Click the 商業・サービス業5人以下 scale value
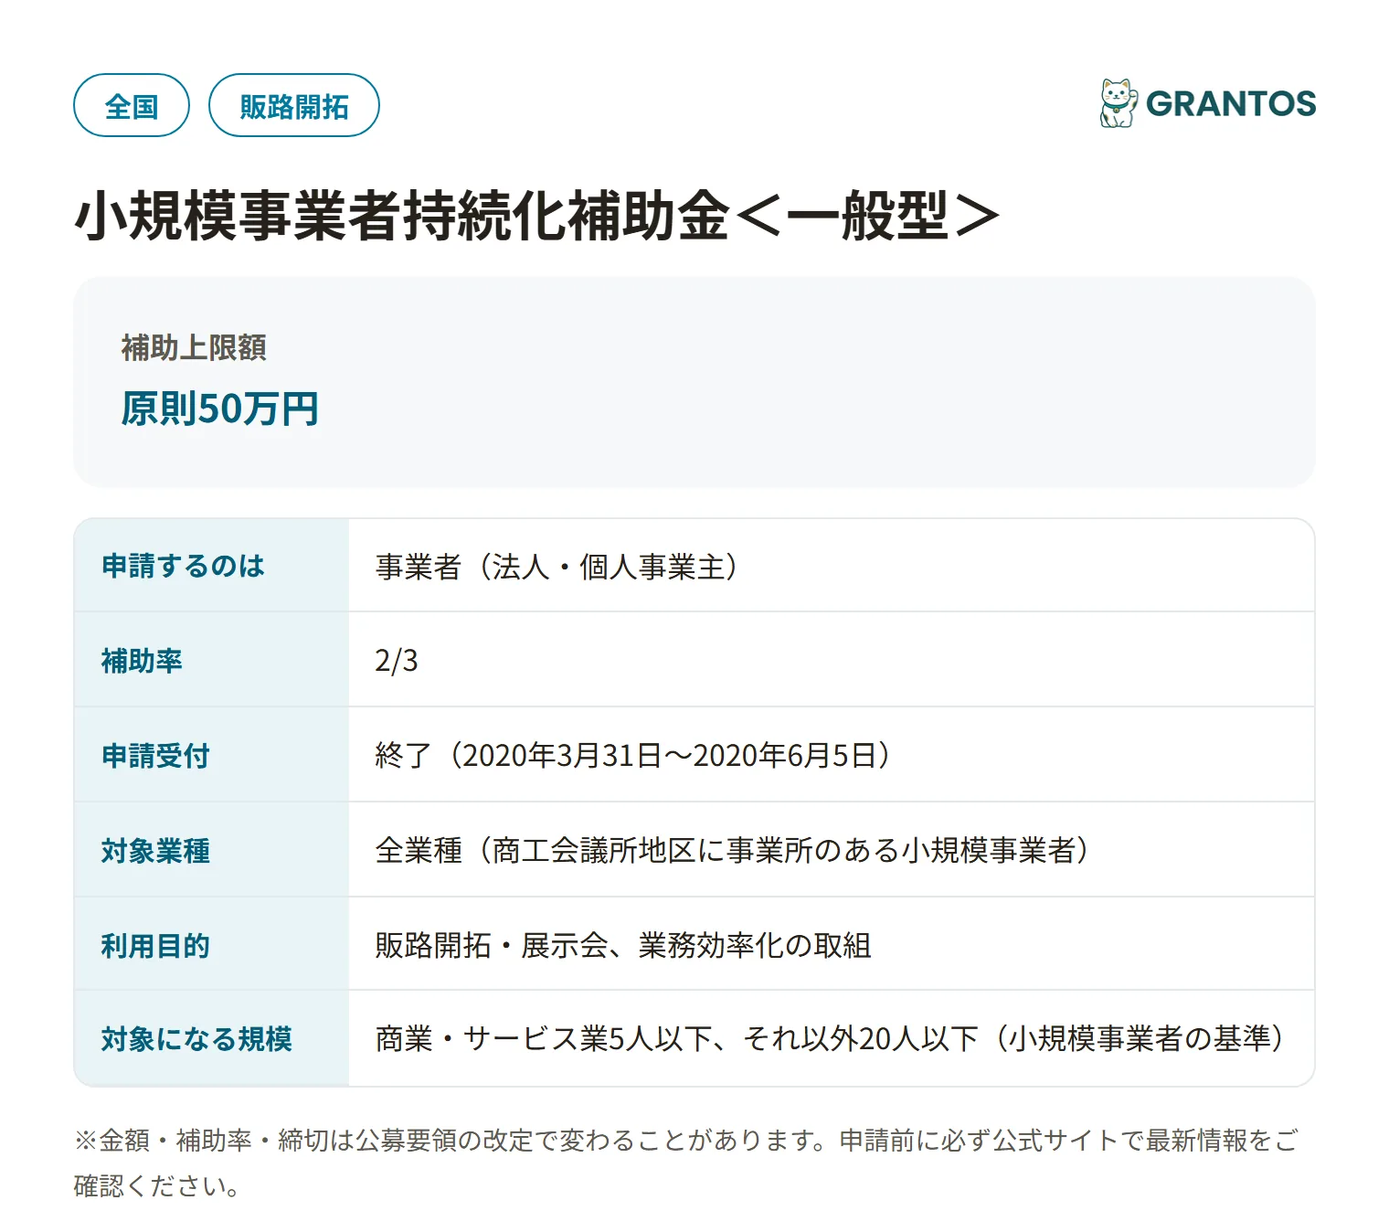Image resolution: width=1389 pixels, height=1232 pixels. tap(830, 1038)
